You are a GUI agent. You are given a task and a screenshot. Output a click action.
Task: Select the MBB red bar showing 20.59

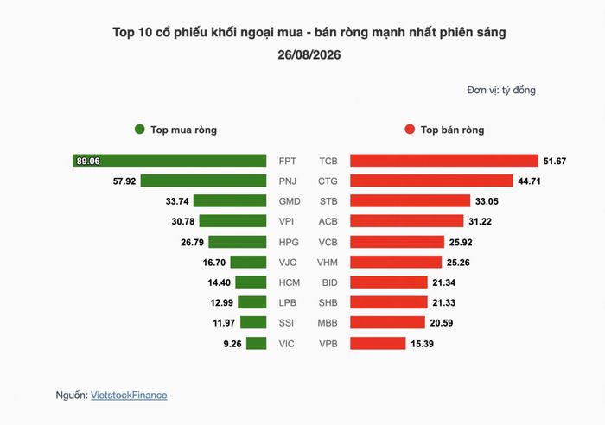coord(388,322)
